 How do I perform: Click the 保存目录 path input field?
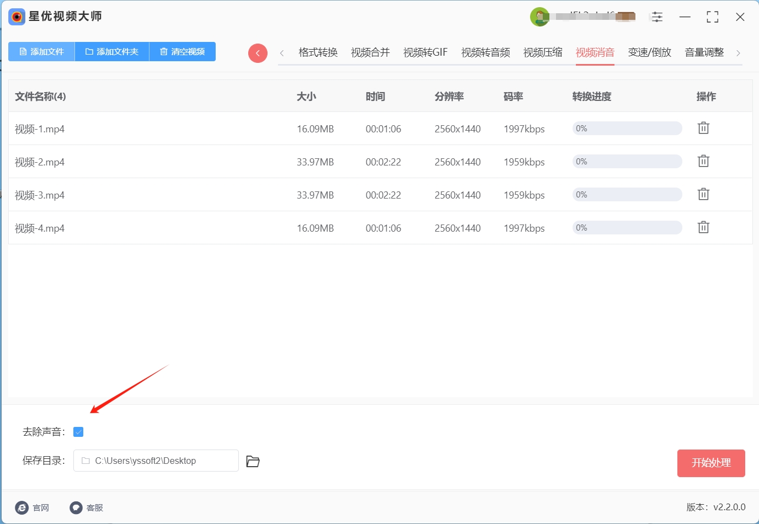(x=156, y=461)
